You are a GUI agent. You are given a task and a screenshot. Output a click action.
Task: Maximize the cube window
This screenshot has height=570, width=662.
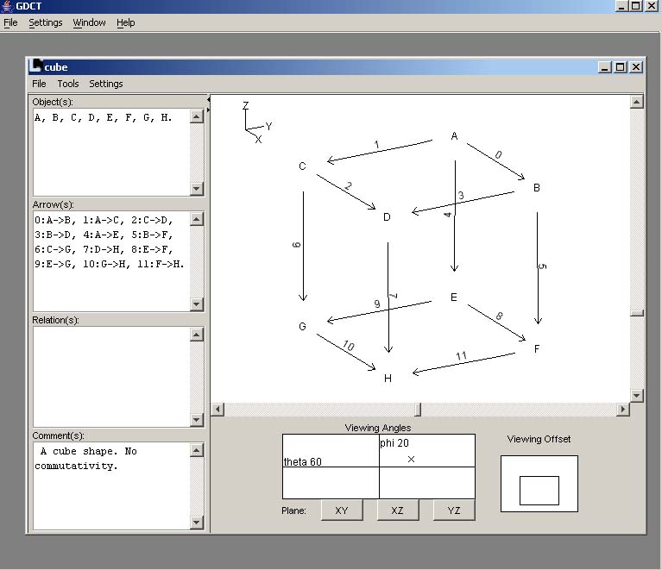(x=621, y=66)
